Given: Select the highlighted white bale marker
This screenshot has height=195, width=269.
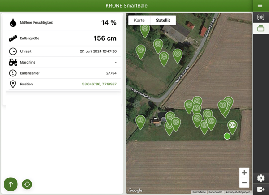Looking at the screenshot, I should tap(232, 125).
